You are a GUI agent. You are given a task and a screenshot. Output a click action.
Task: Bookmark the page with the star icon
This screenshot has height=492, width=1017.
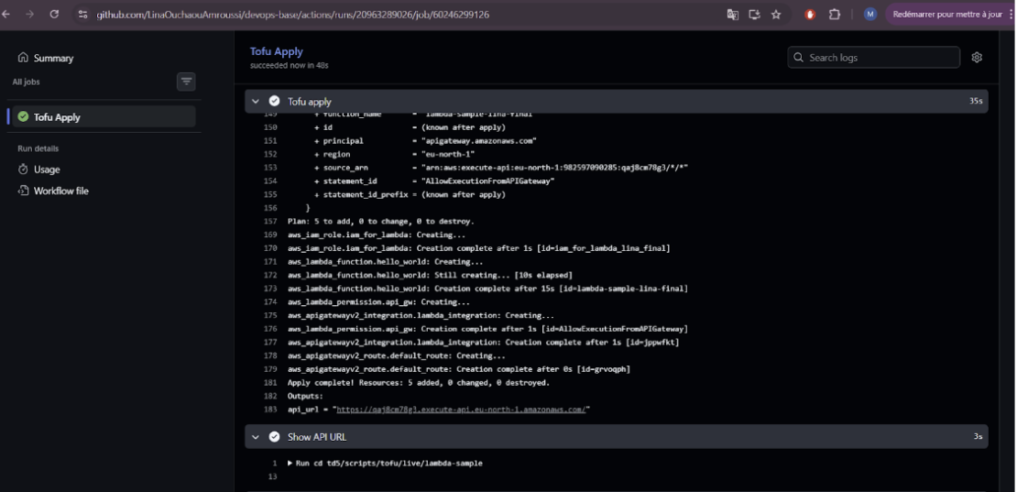click(x=776, y=15)
